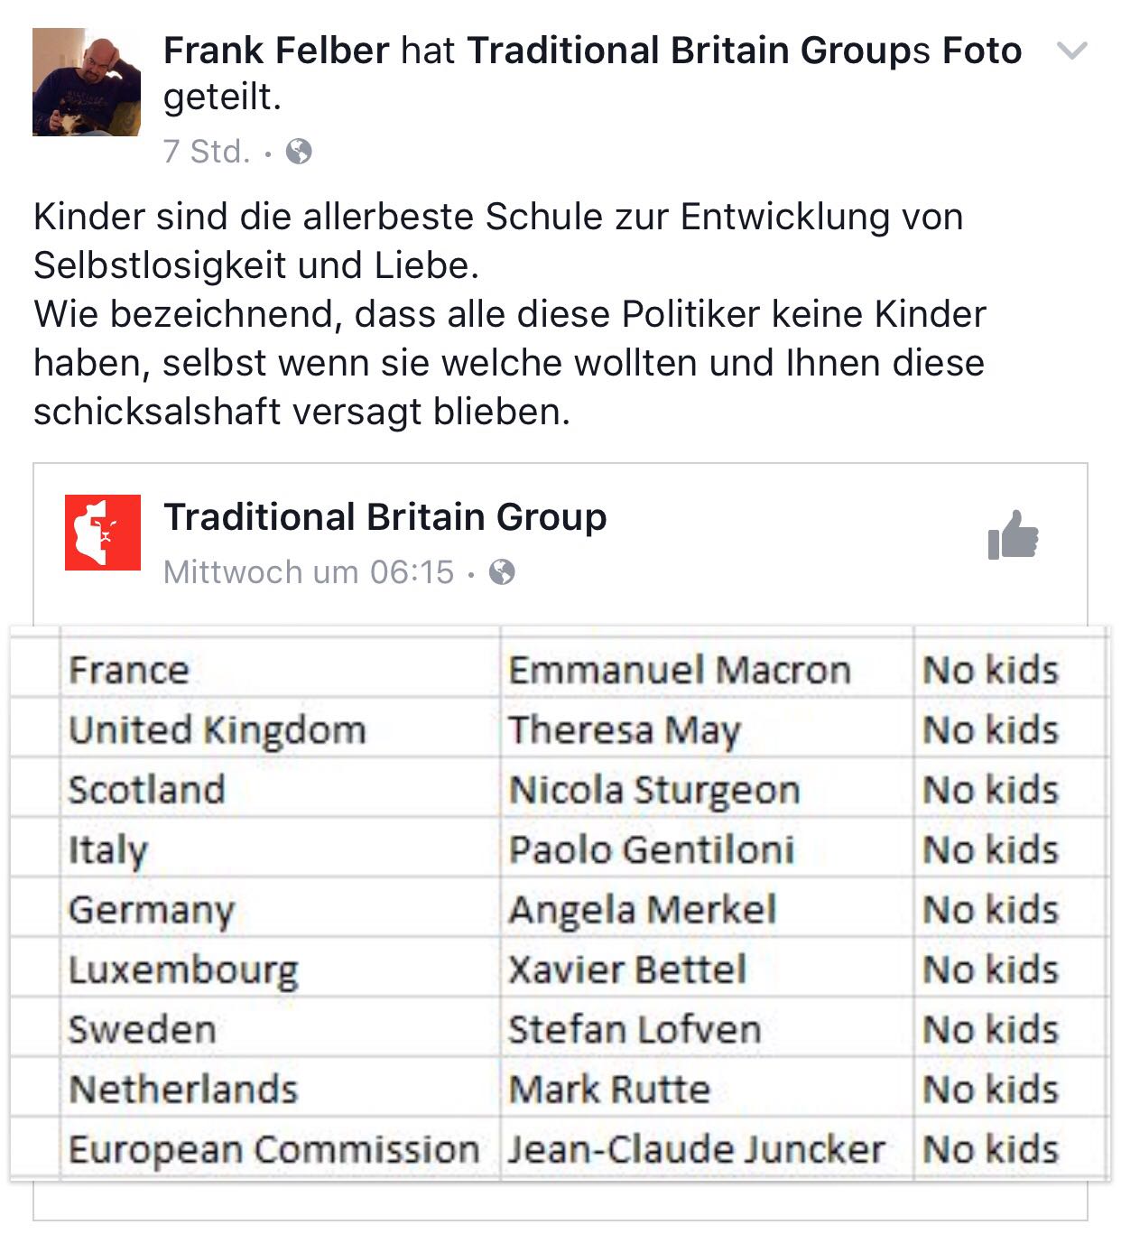
Task: Open the post options chevron dropdown
Action: 1071,51
